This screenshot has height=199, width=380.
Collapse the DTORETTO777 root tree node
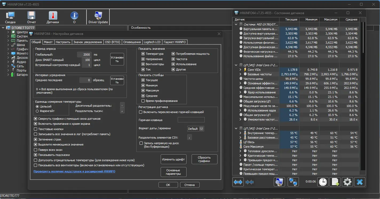click(x=3, y=28)
